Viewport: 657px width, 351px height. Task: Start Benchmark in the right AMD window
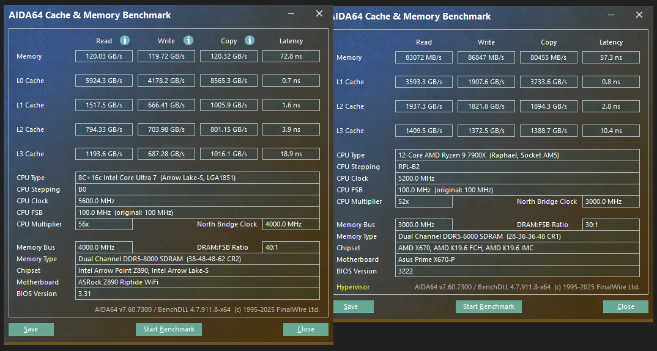[x=489, y=306]
